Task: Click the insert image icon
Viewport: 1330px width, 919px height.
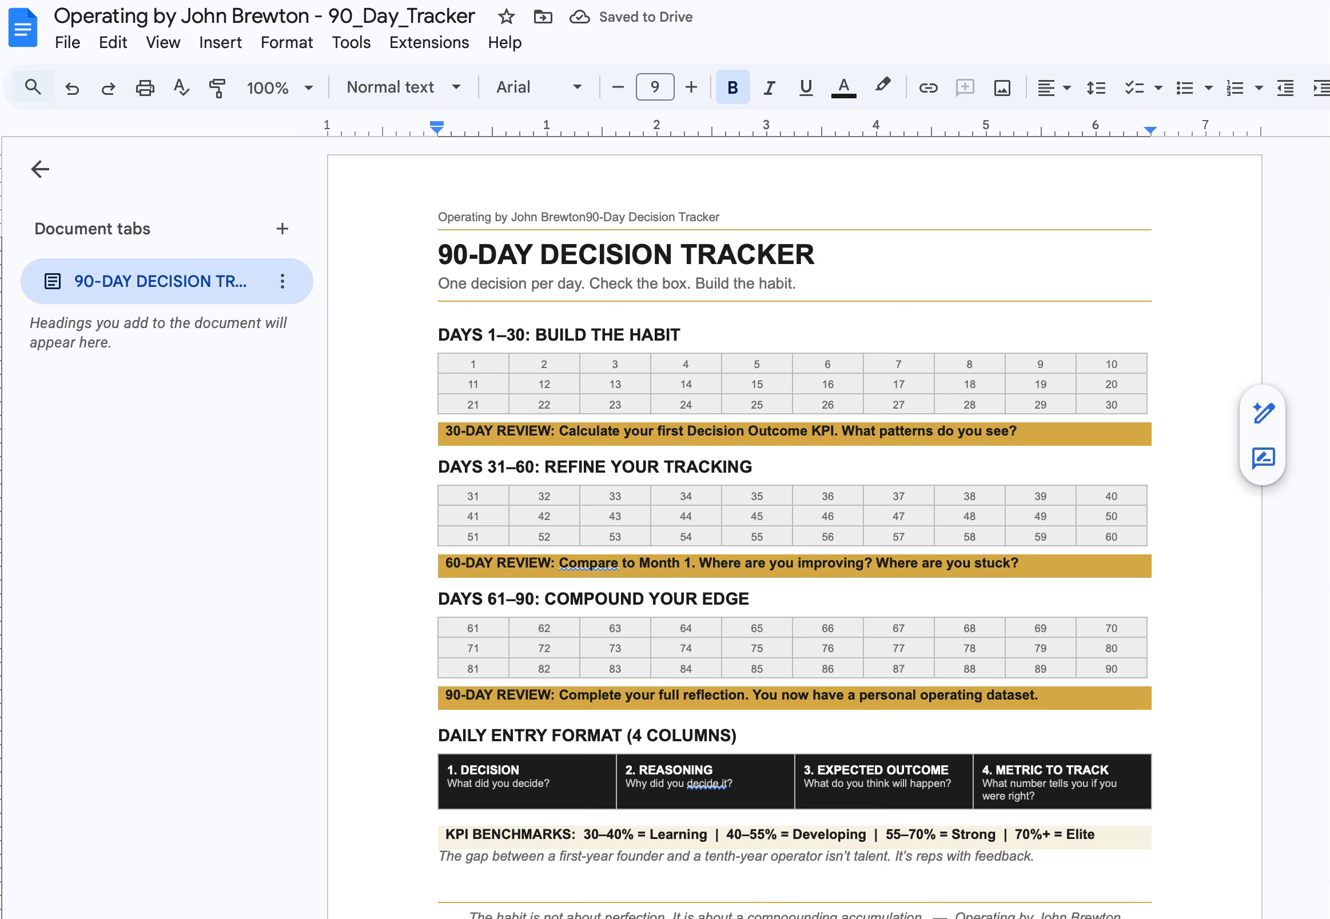Action: pyautogui.click(x=1002, y=87)
